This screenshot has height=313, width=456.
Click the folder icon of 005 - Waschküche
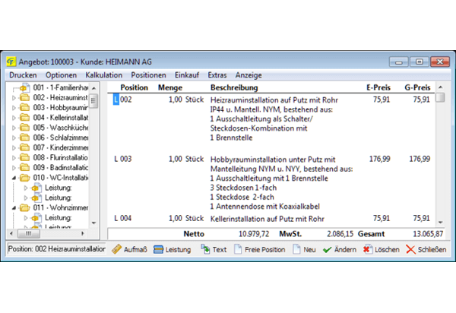click(x=24, y=128)
